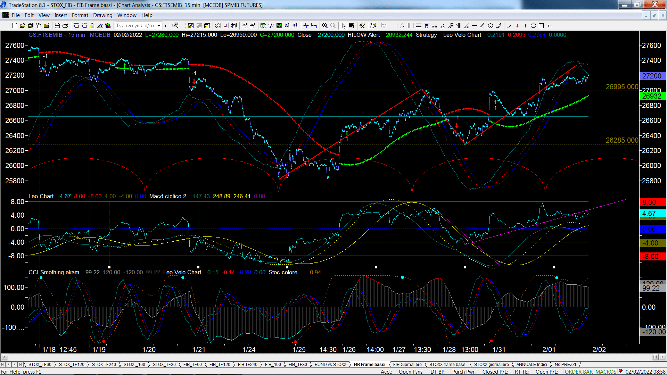Click the HILOW Alert label
The image size is (667, 375).
click(x=363, y=35)
